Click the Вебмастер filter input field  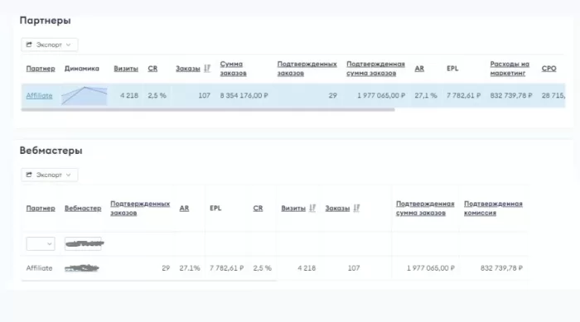[83, 243]
